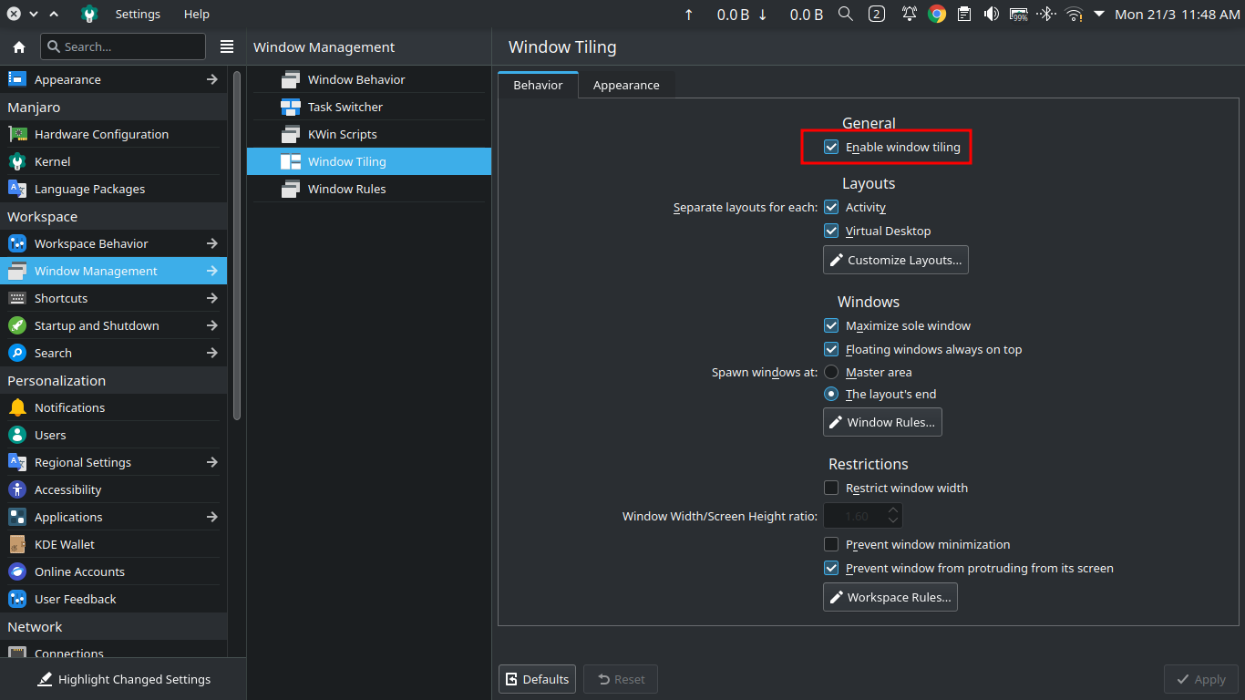
Task: Switch to the Appearance tab of Window Tiling
Action: (x=626, y=85)
